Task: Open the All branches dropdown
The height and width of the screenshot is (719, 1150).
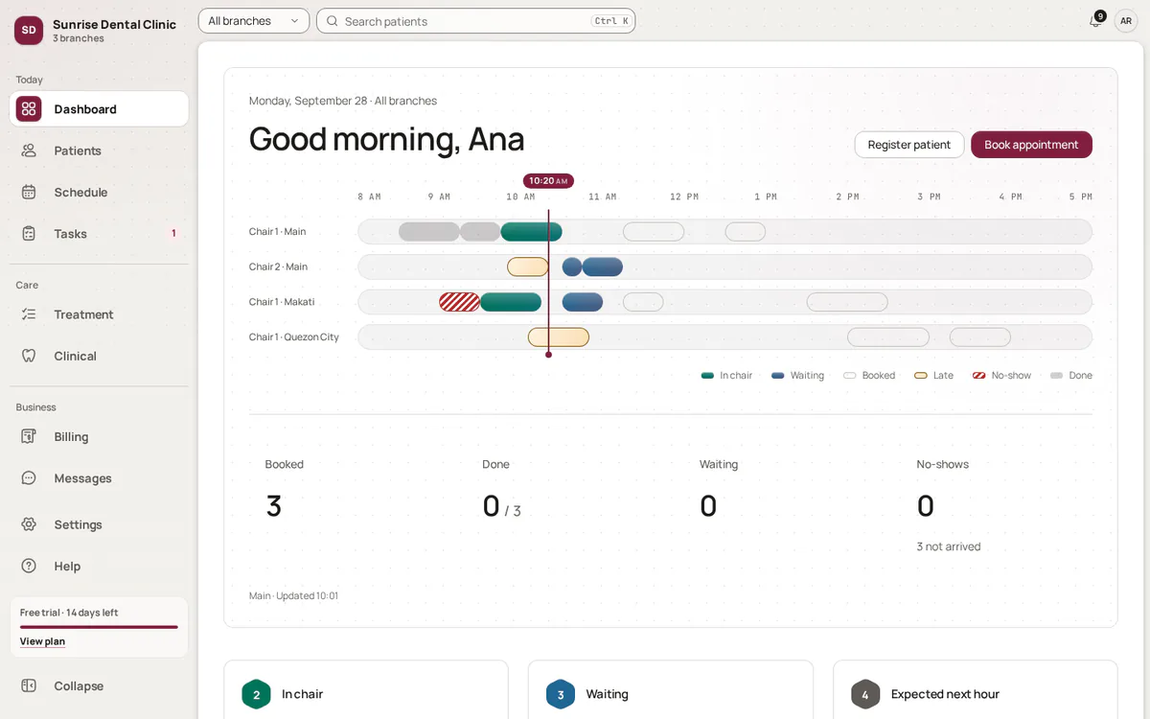Action: click(254, 21)
